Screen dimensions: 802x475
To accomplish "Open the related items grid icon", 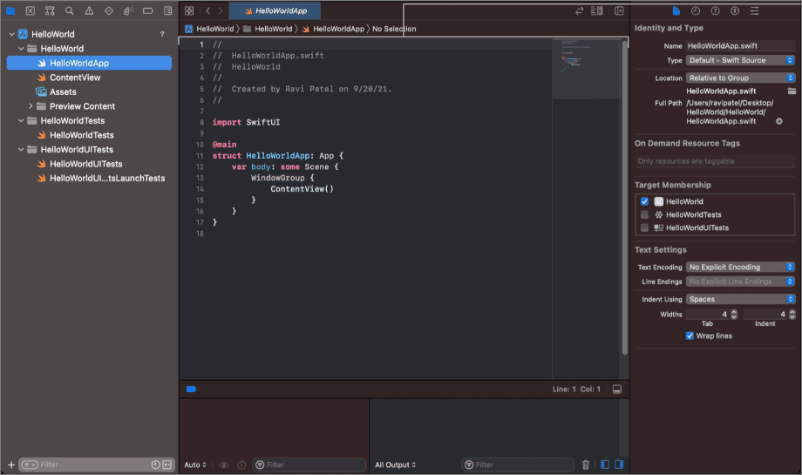I will point(189,11).
